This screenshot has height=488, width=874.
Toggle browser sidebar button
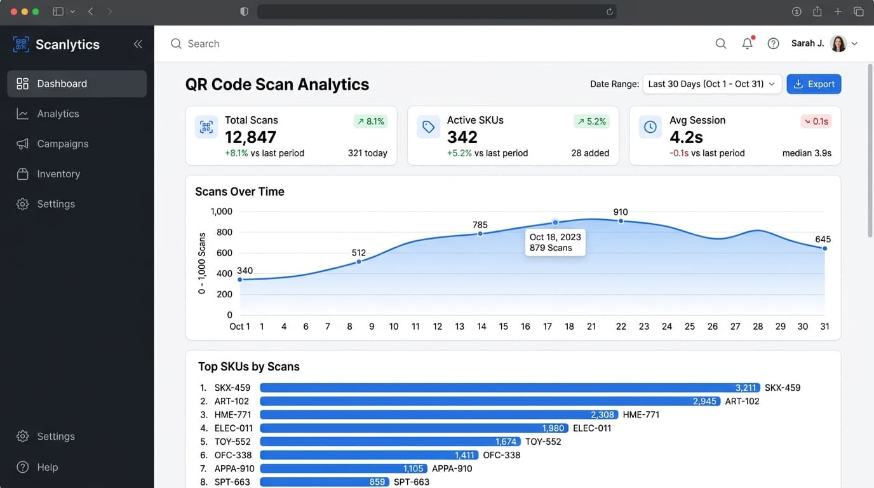(x=58, y=11)
